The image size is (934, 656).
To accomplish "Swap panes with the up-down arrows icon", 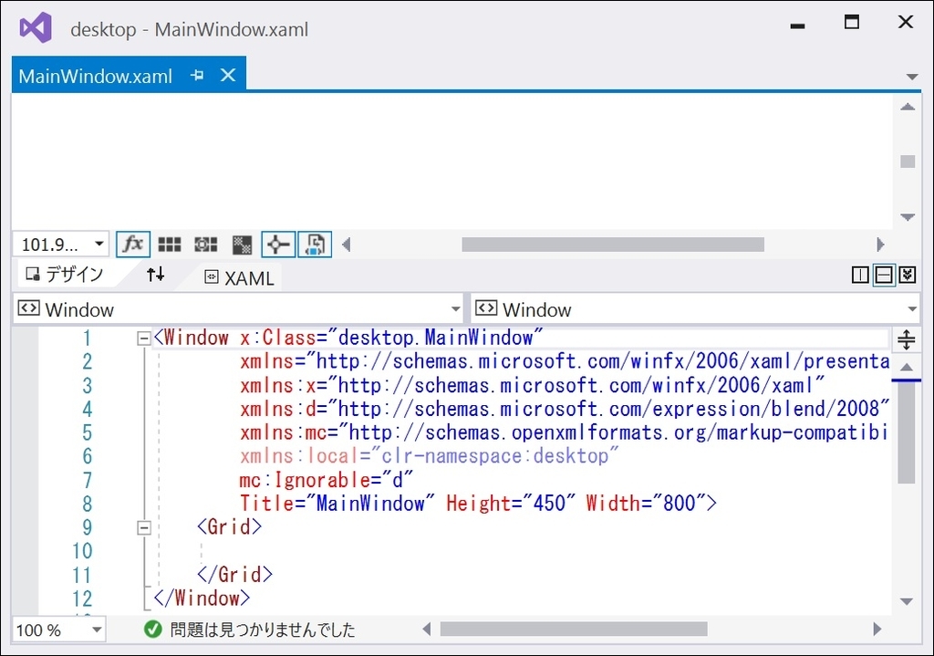I will pos(155,274).
